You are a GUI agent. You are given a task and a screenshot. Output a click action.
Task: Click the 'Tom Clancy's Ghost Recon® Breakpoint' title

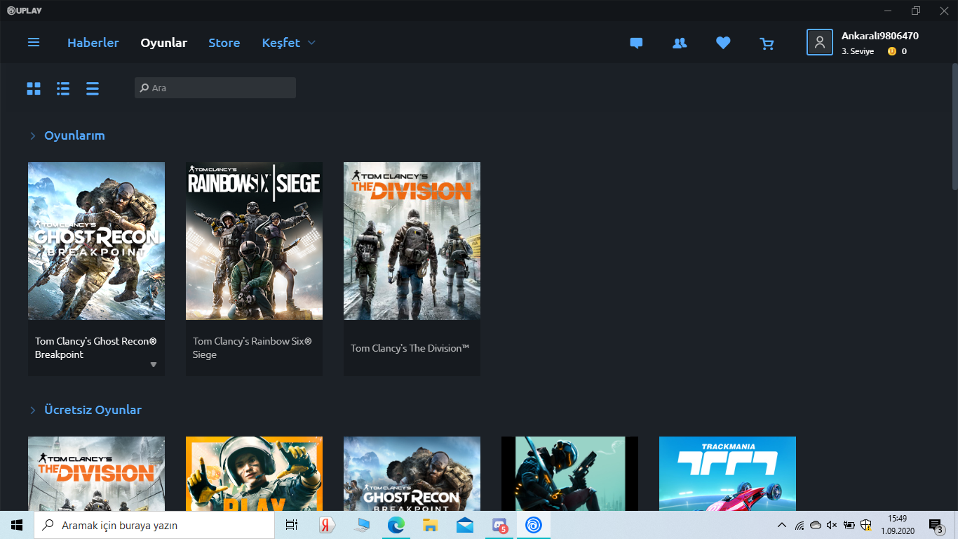(96, 348)
